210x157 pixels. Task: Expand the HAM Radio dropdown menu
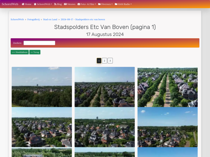(123, 4)
